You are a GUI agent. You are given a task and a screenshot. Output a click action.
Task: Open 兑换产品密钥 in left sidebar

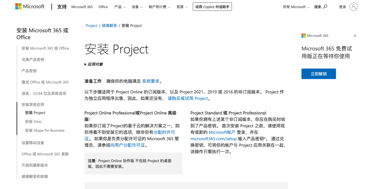tap(33, 60)
